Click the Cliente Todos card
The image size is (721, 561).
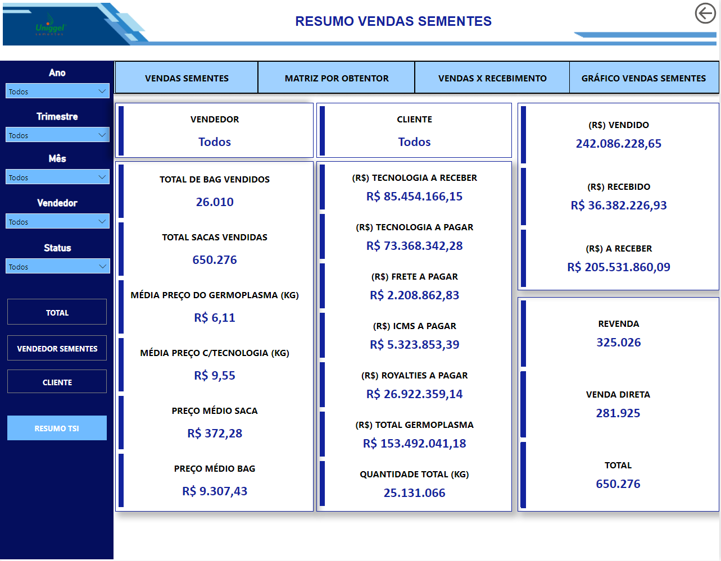click(x=414, y=130)
